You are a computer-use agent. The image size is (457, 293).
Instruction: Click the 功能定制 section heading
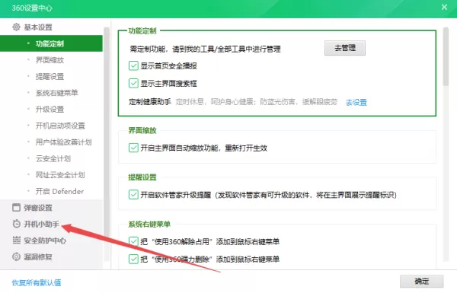142,30
